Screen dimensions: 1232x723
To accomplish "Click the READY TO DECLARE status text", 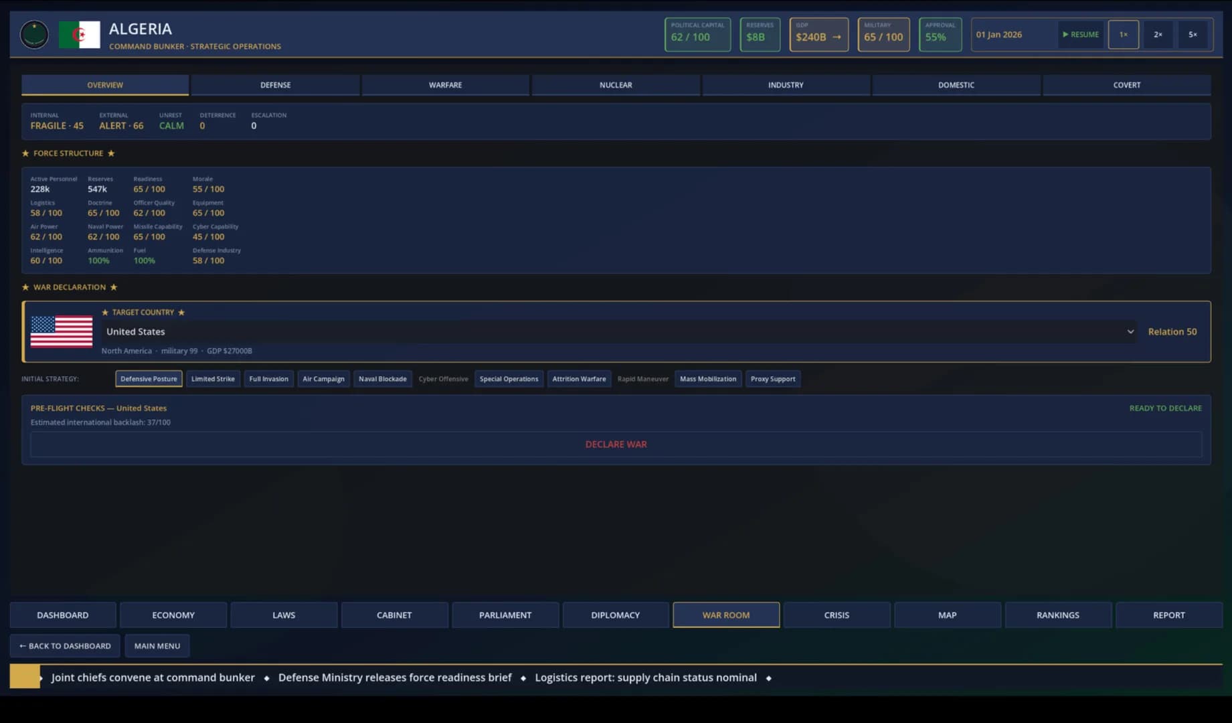I will pos(1165,408).
